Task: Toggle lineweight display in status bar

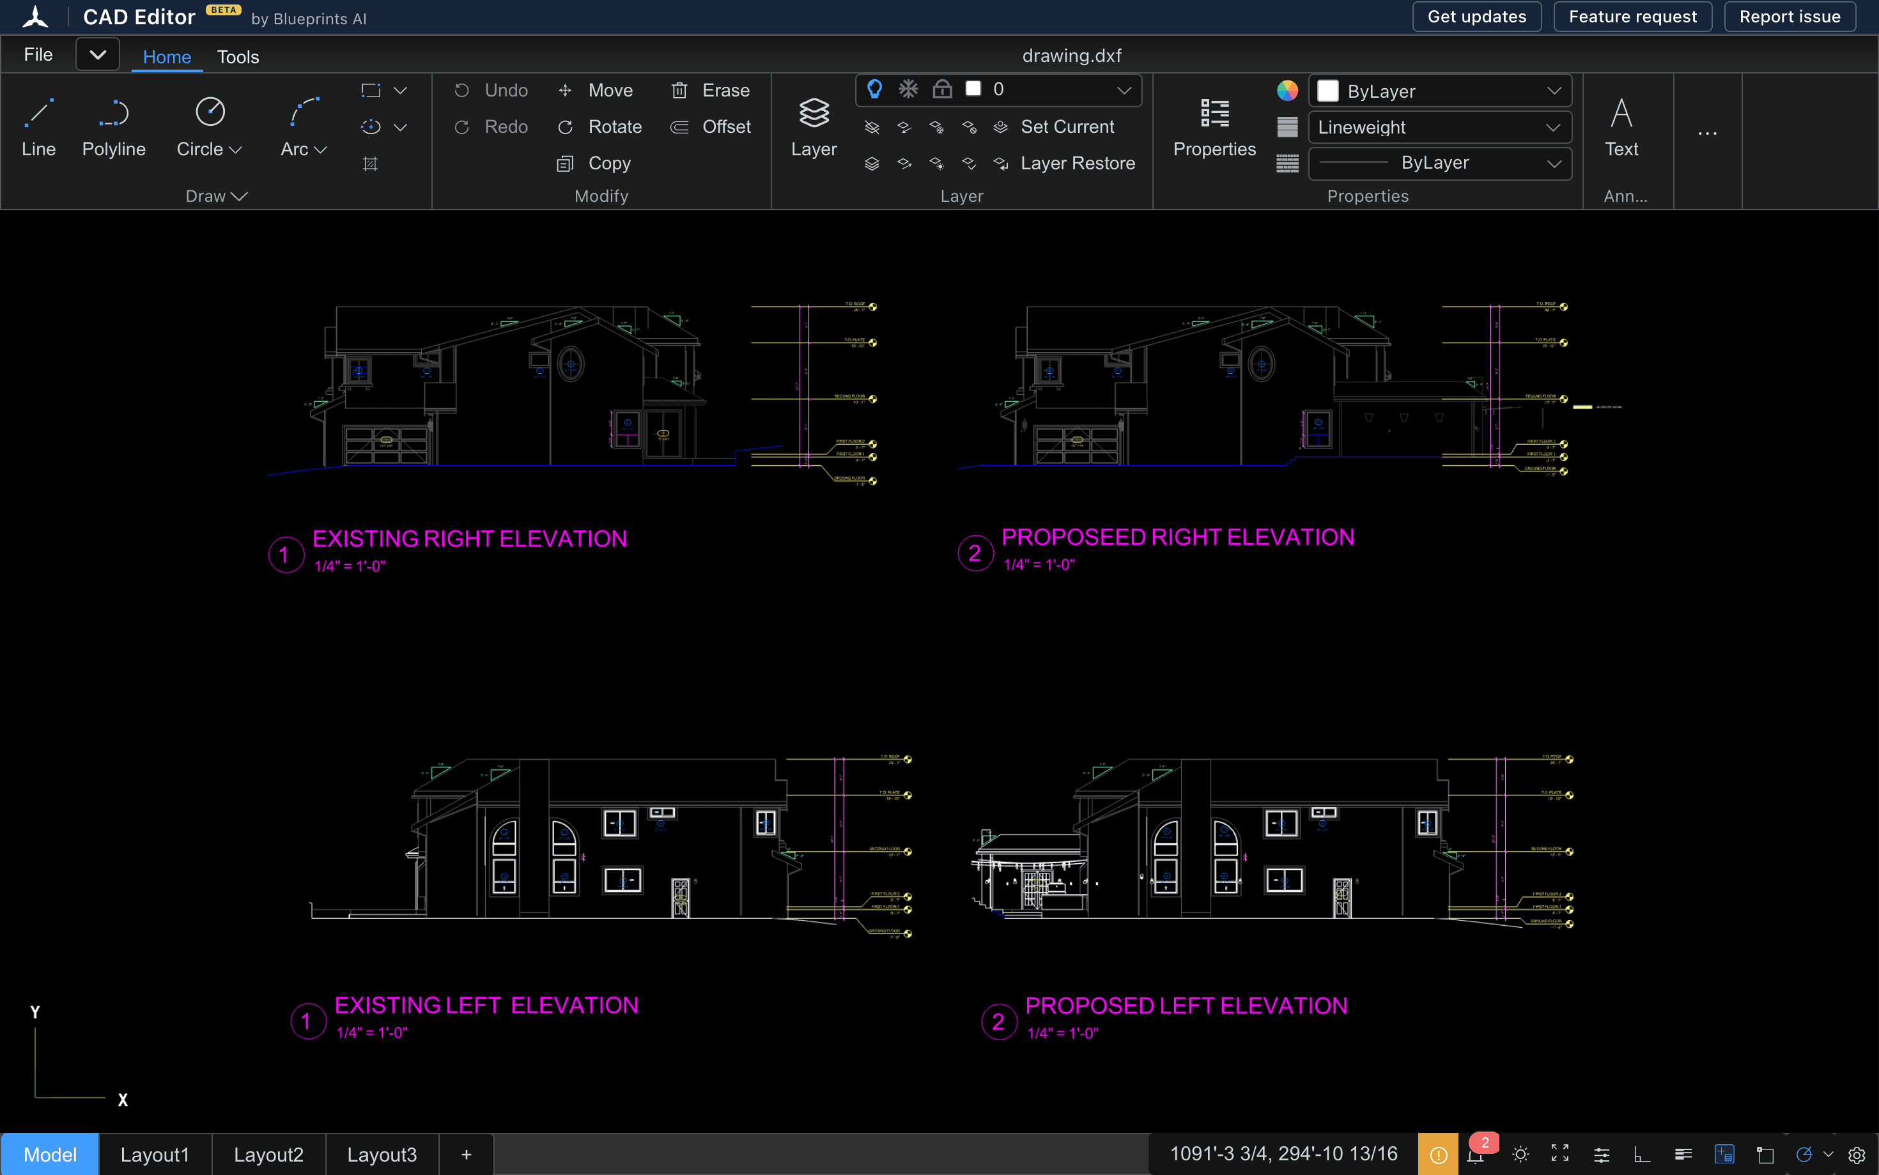Action: [x=1683, y=1154]
